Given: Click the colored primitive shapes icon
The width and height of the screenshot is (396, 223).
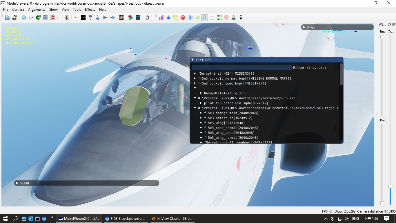Looking at the screenshot, I should (131, 17).
